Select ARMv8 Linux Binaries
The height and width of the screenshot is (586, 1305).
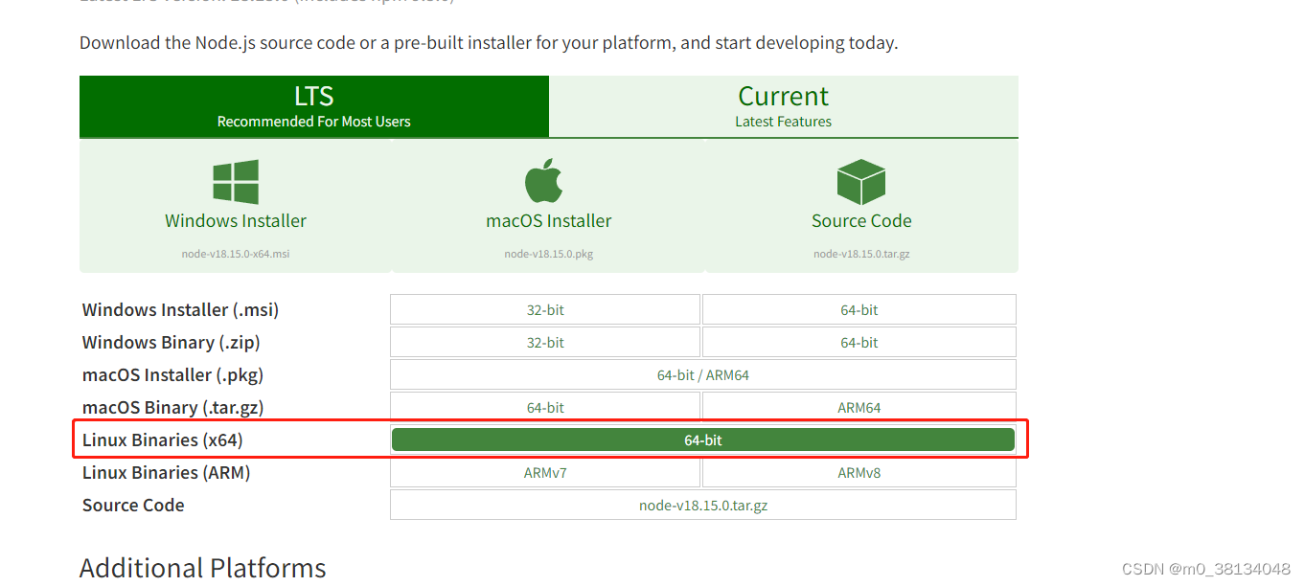[859, 472]
